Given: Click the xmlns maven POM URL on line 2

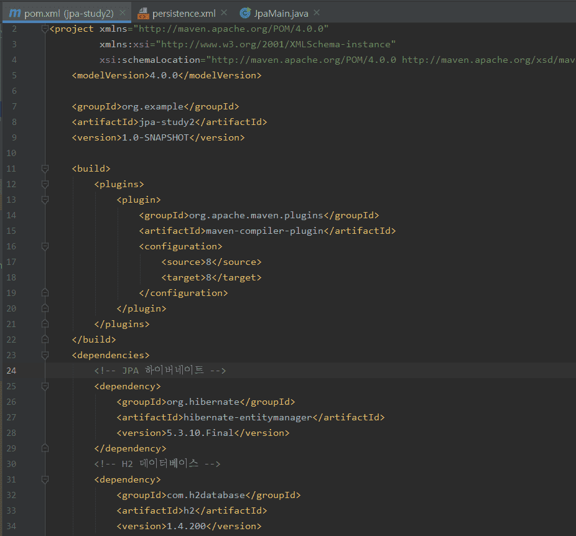Looking at the screenshot, I should pos(231,29).
